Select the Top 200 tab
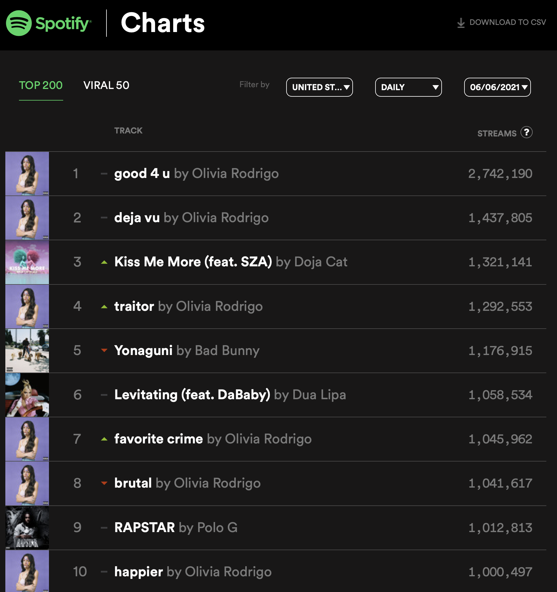Viewport: 557px width, 592px height. coord(41,85)
